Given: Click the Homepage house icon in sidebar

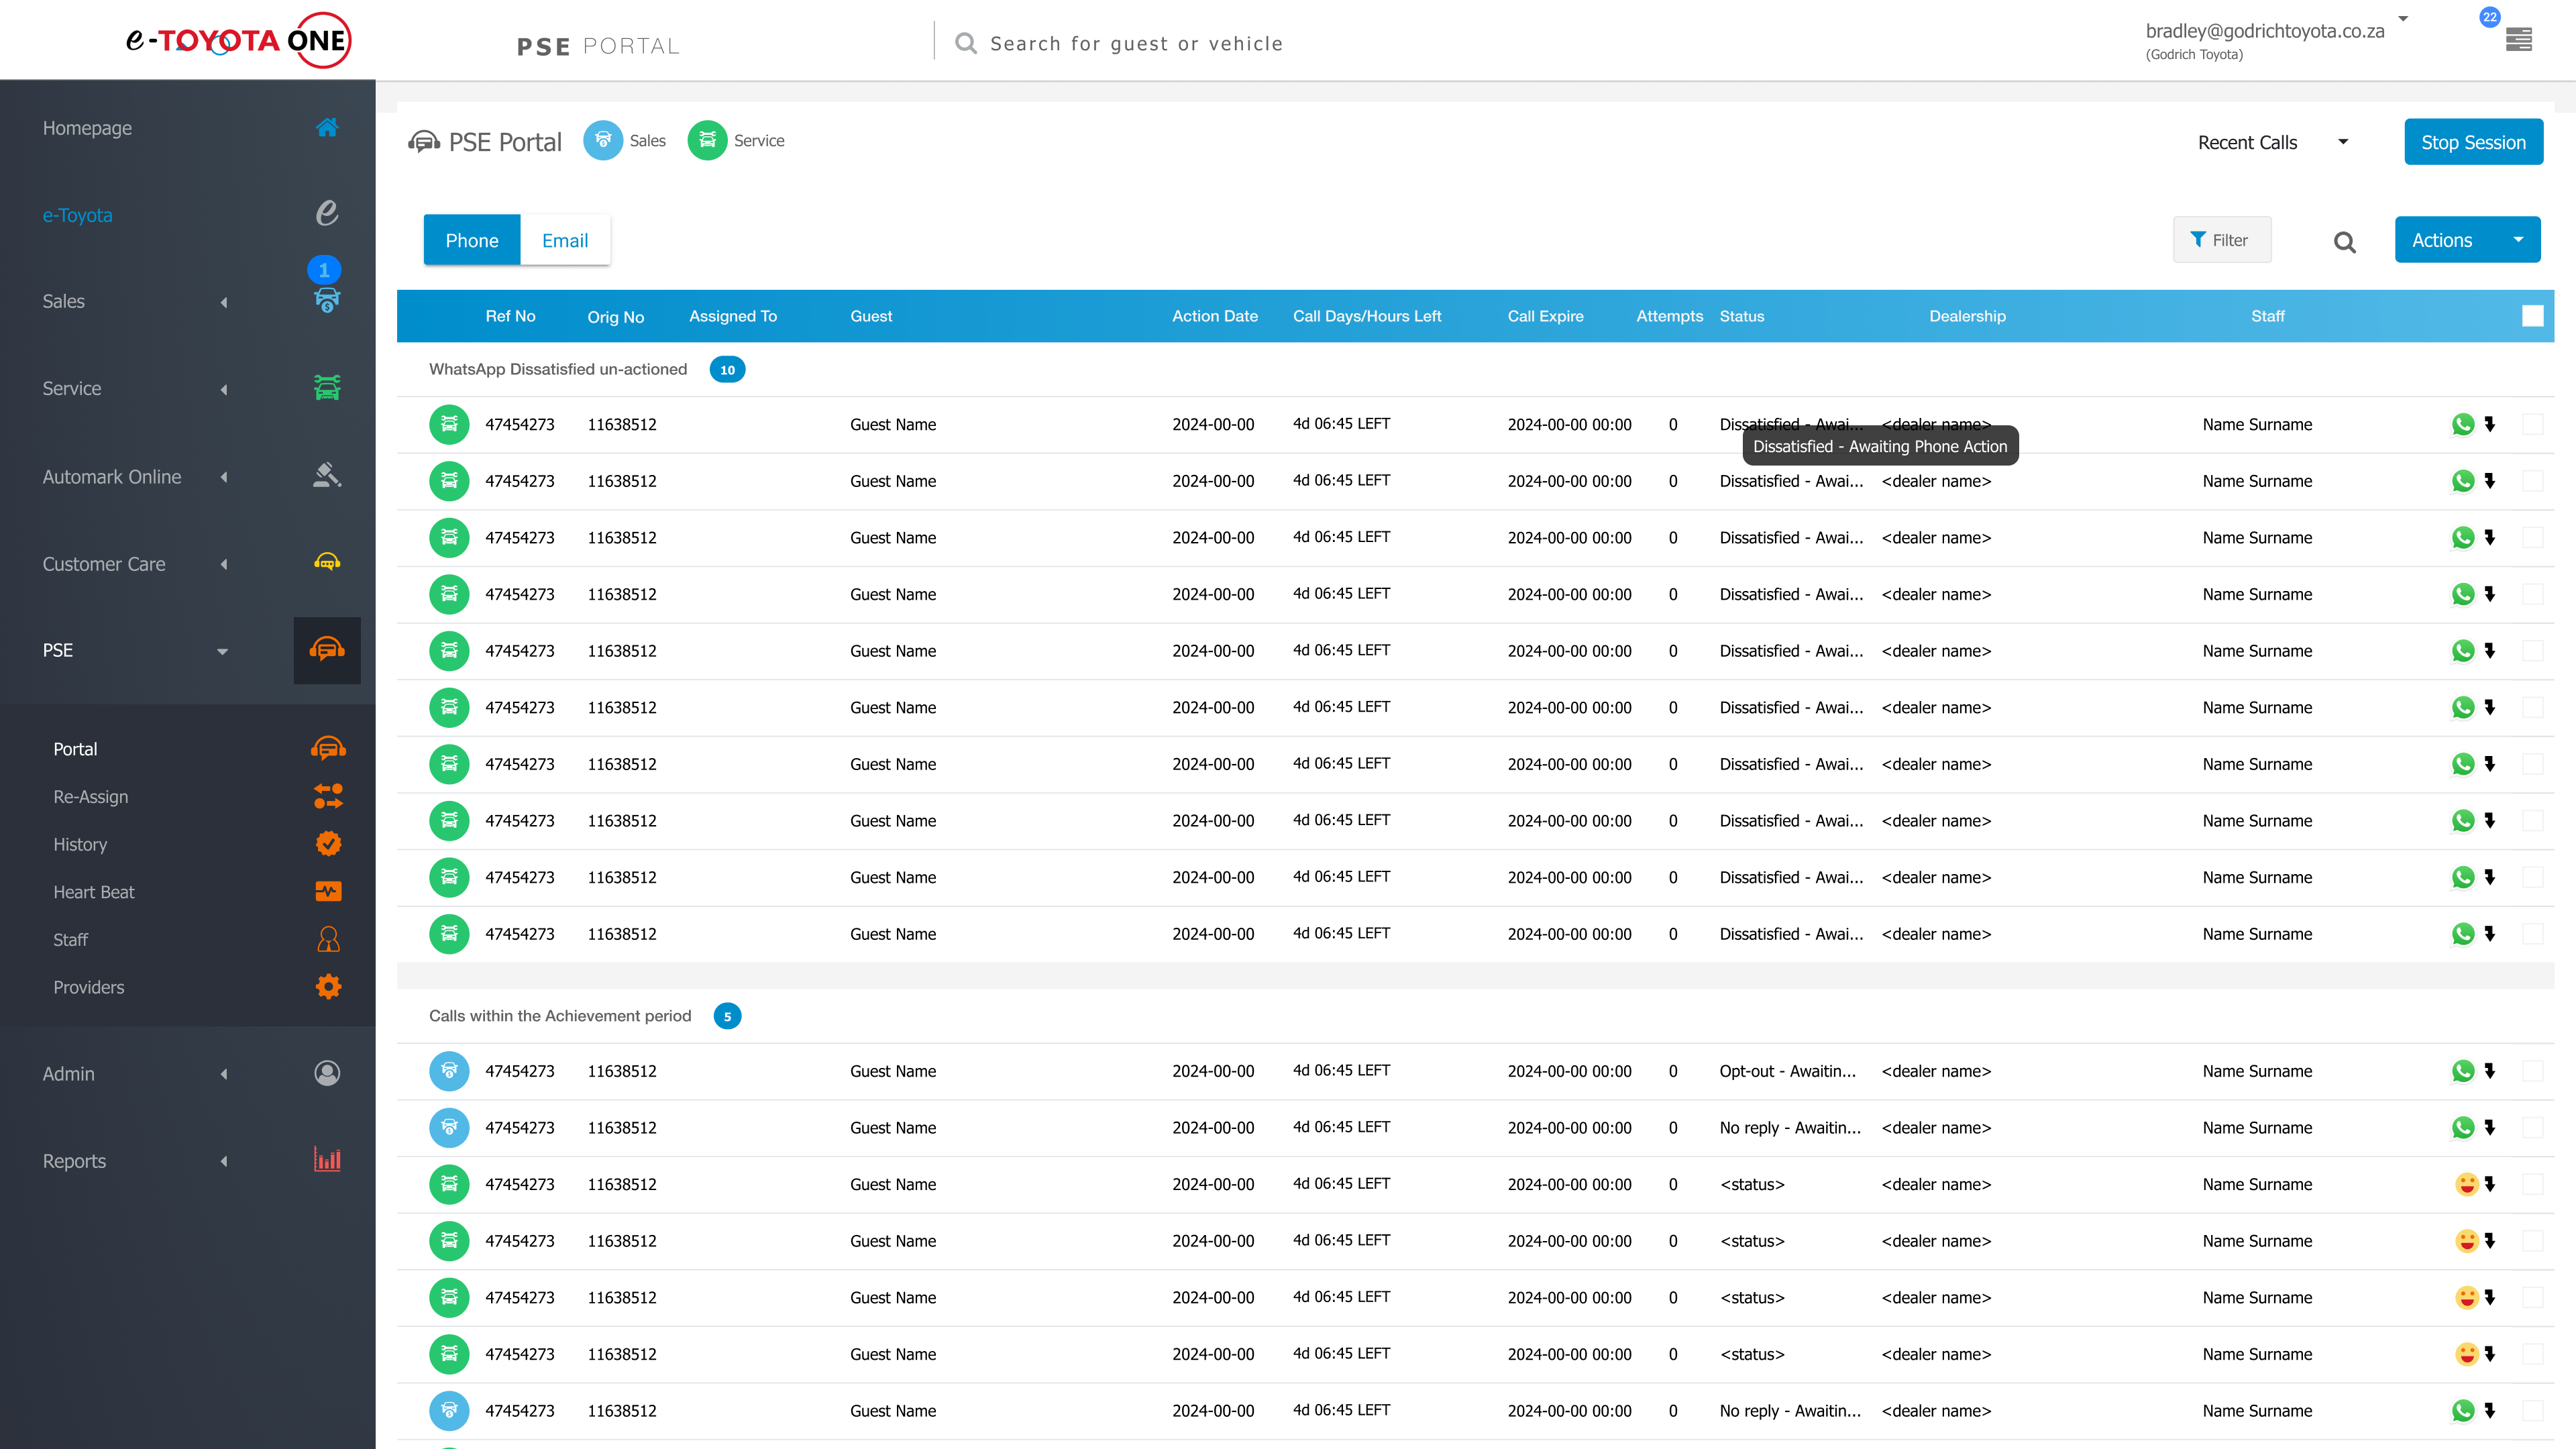Looking at the screenshot, I should point(327,127).
